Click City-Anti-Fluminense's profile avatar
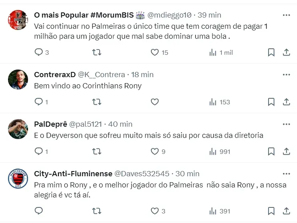This screenshot has height=223, width=297. 18,179
